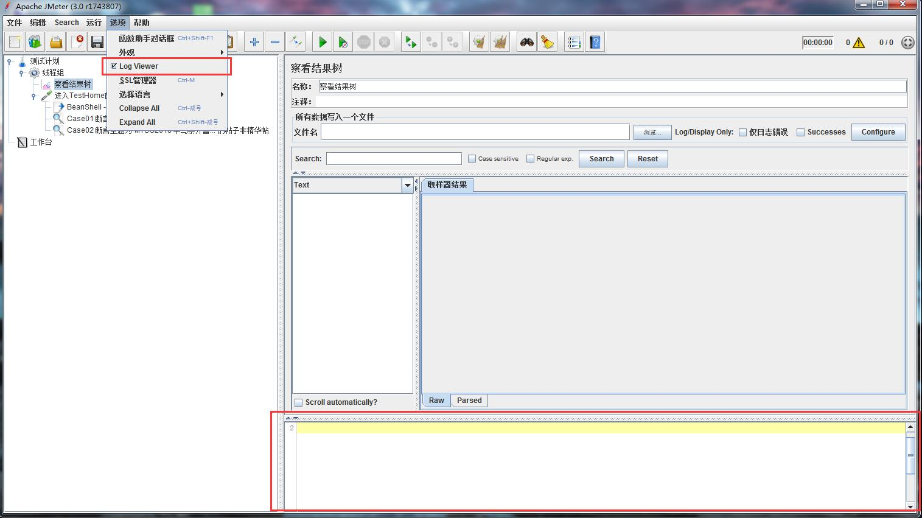Click the 工作台 workbench icon

tap(23, 142)
